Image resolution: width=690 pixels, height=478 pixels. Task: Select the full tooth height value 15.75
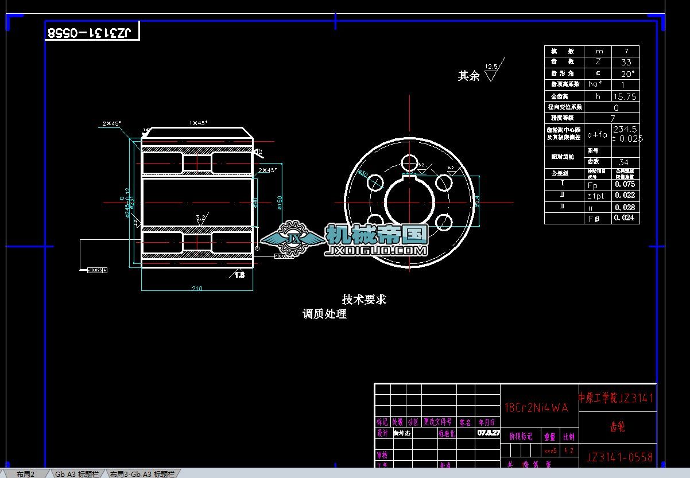(x=626, y=96)
